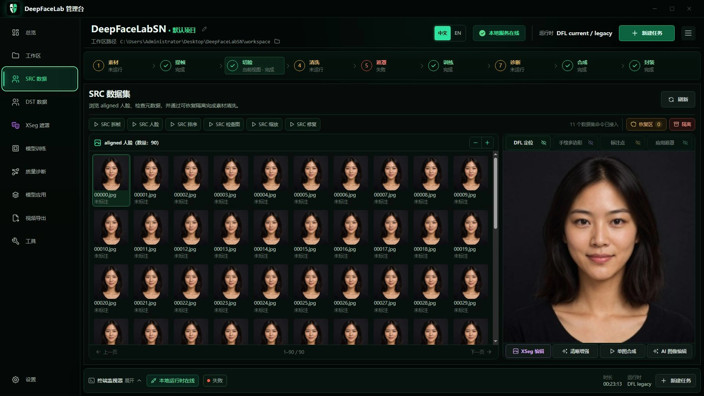Toggle 手绘多边形 overlay visibility
The width and height of the screenshot is (704, 396).
click(x=591, y=143)
